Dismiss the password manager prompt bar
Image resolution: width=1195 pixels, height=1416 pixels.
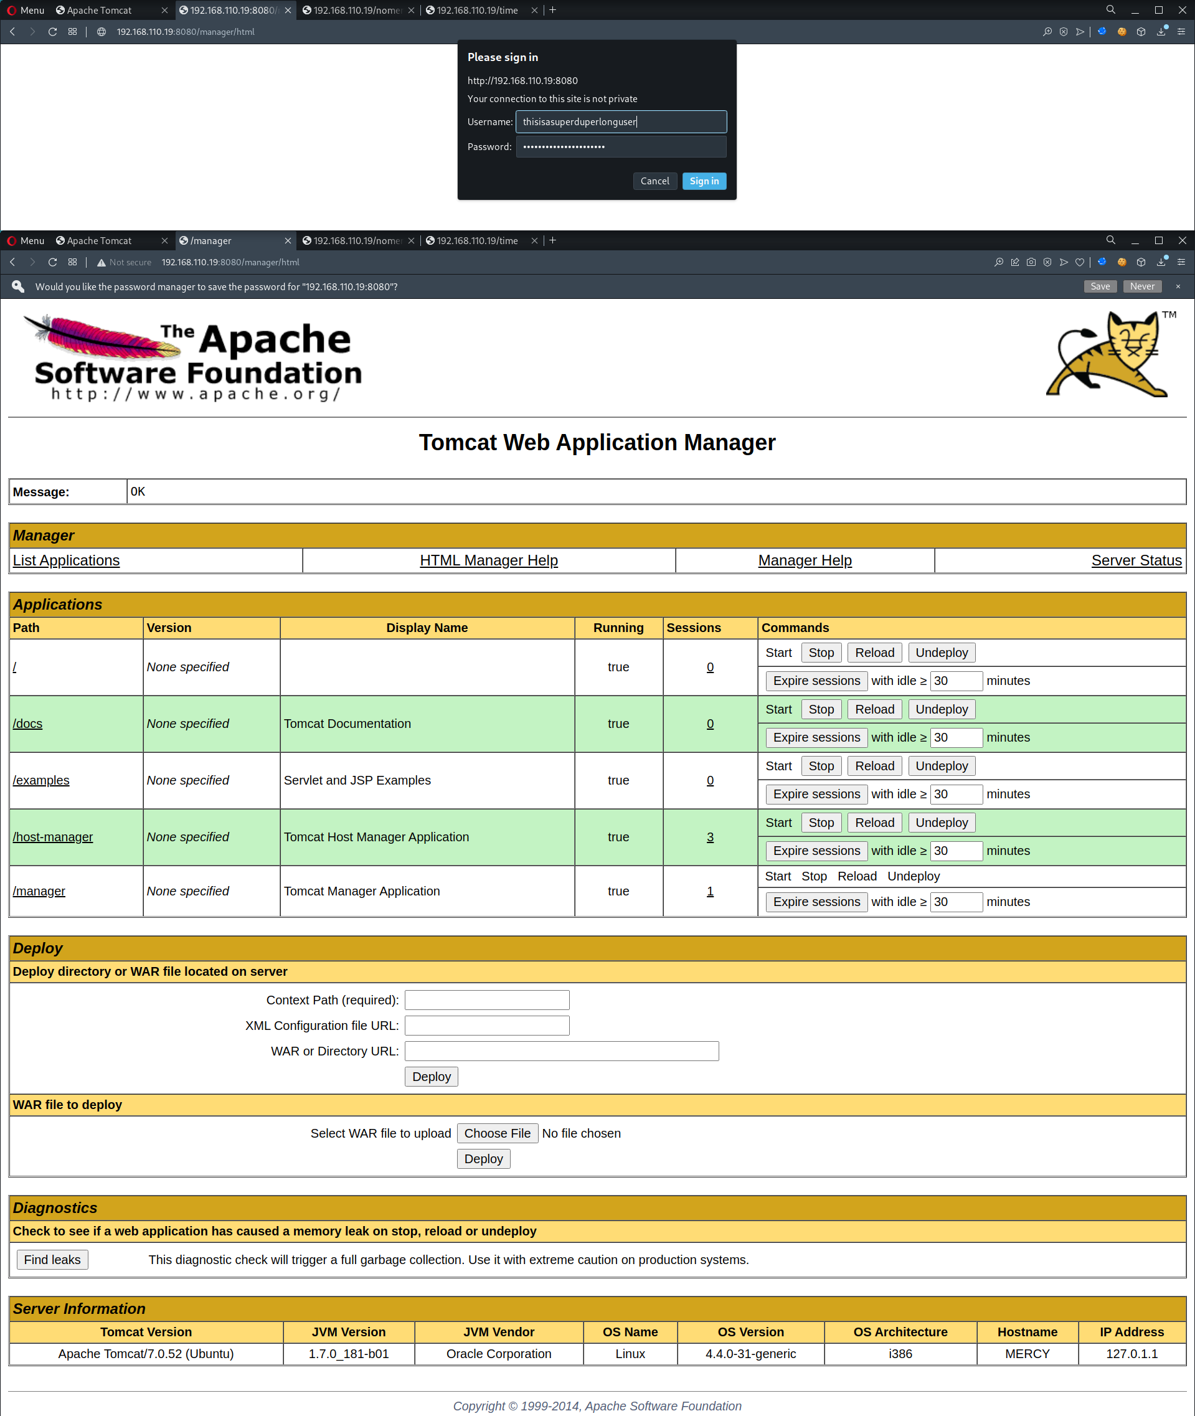click(1178, 286)
